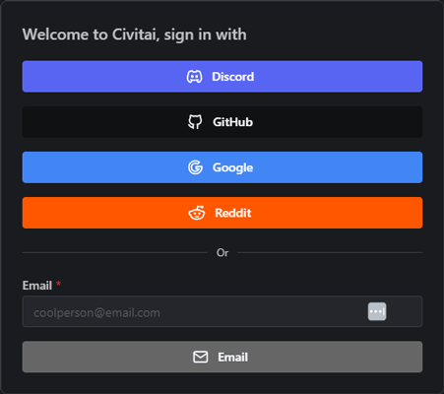Sign in with the black GitHub button
444x394 pixels.
[222, 122]
